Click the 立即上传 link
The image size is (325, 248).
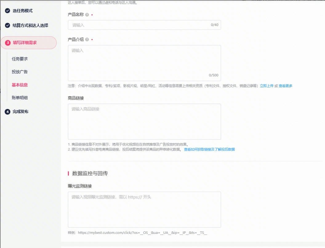[267, 86]
